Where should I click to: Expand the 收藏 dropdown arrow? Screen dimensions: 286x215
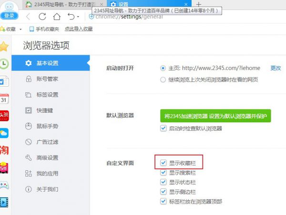(20, 29)
